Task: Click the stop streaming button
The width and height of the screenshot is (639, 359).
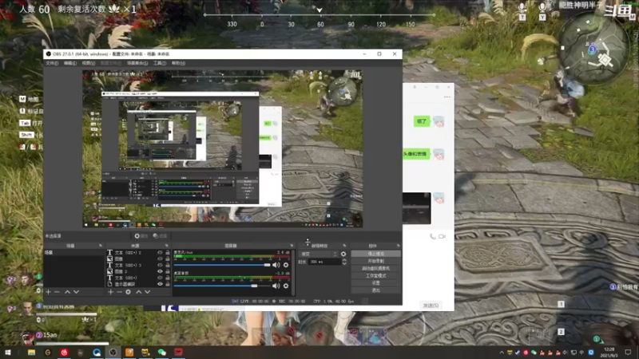Action: click(375, 254)
